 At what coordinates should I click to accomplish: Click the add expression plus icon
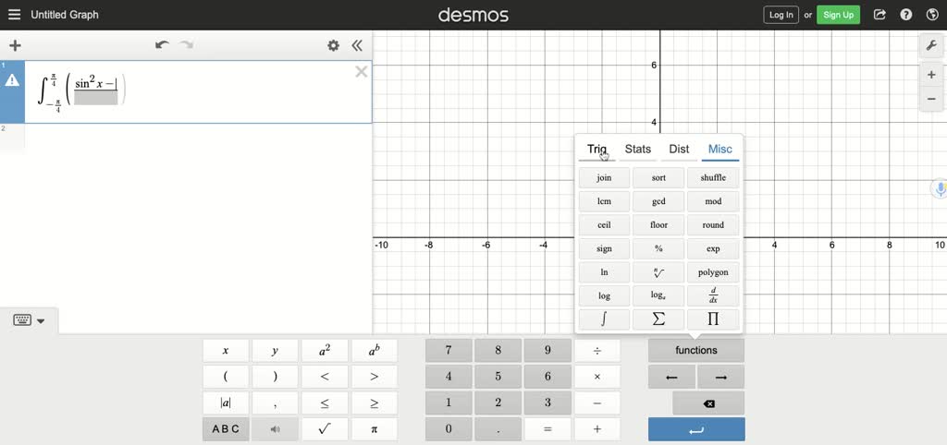tap(15, 45)
